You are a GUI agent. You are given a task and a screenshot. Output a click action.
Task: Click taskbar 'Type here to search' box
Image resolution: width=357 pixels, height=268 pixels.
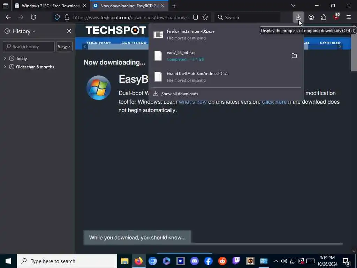[67, 261]
